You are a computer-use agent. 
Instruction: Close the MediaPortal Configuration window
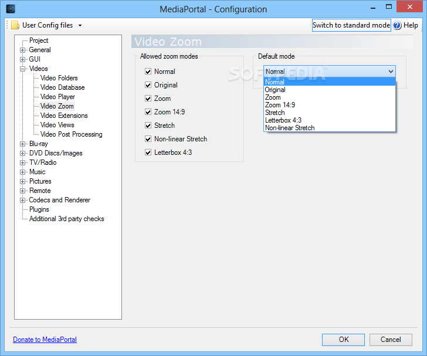coord(410,7)
